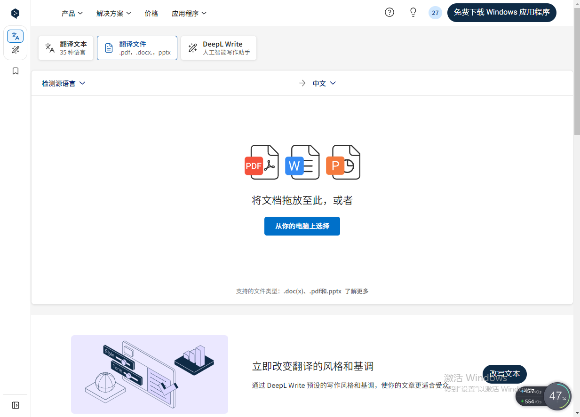Click the DeepL Write style and tone illustration

point(150,374)
